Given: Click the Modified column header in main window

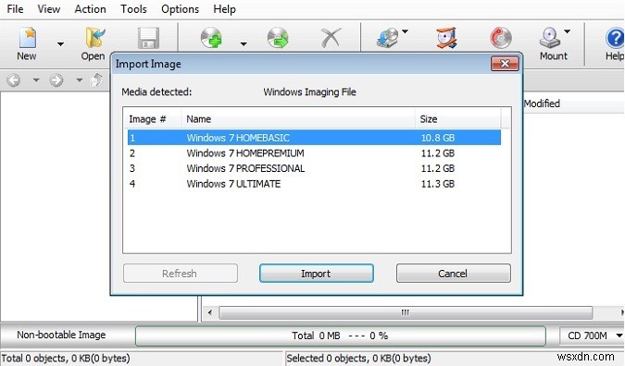Looking at the screenshot, I should [x=542, y=104].
